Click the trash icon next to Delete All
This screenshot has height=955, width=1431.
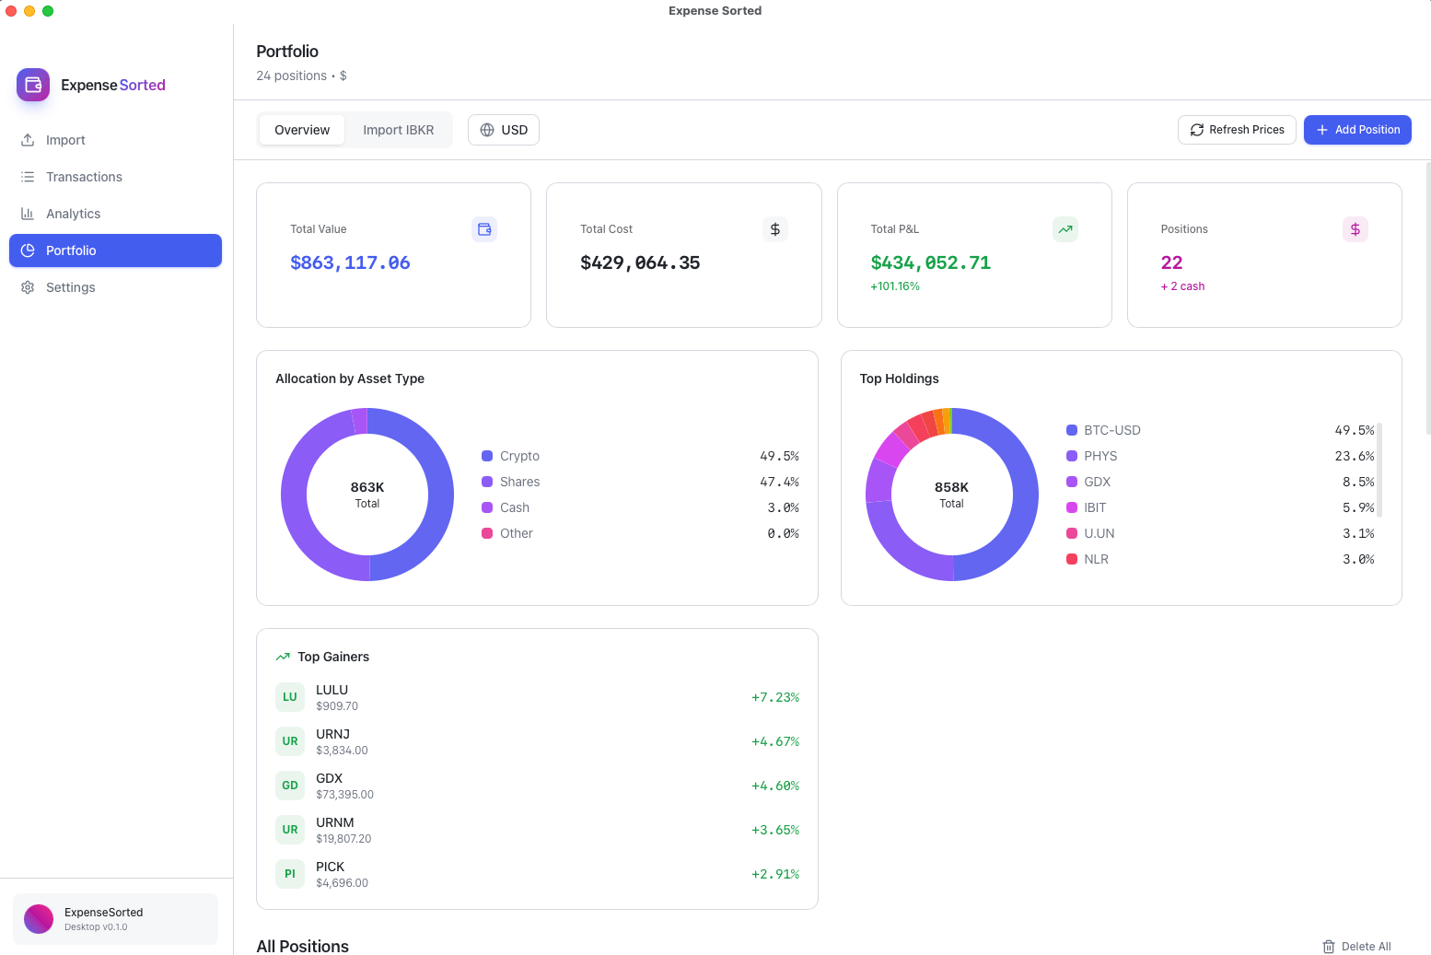tap(1329, 947)
